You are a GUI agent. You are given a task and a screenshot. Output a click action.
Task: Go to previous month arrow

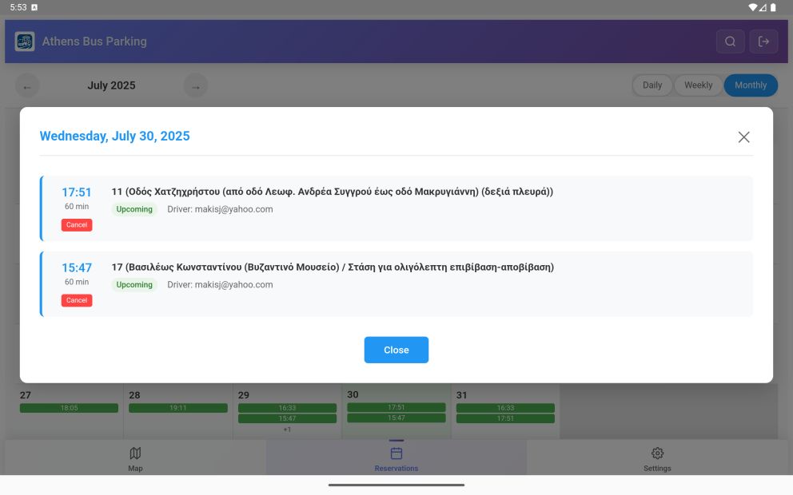(x=27, y=86)
